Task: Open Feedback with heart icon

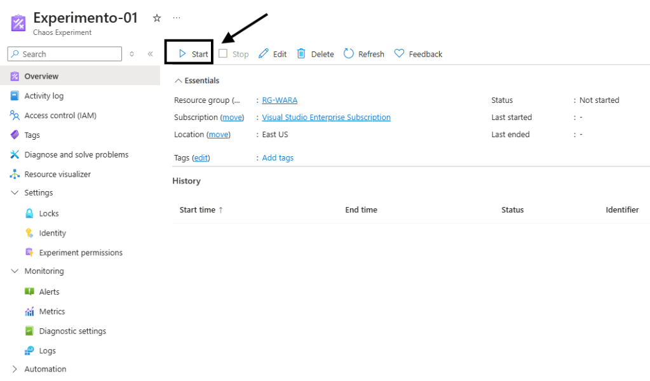Action: (x=418, y=54)
